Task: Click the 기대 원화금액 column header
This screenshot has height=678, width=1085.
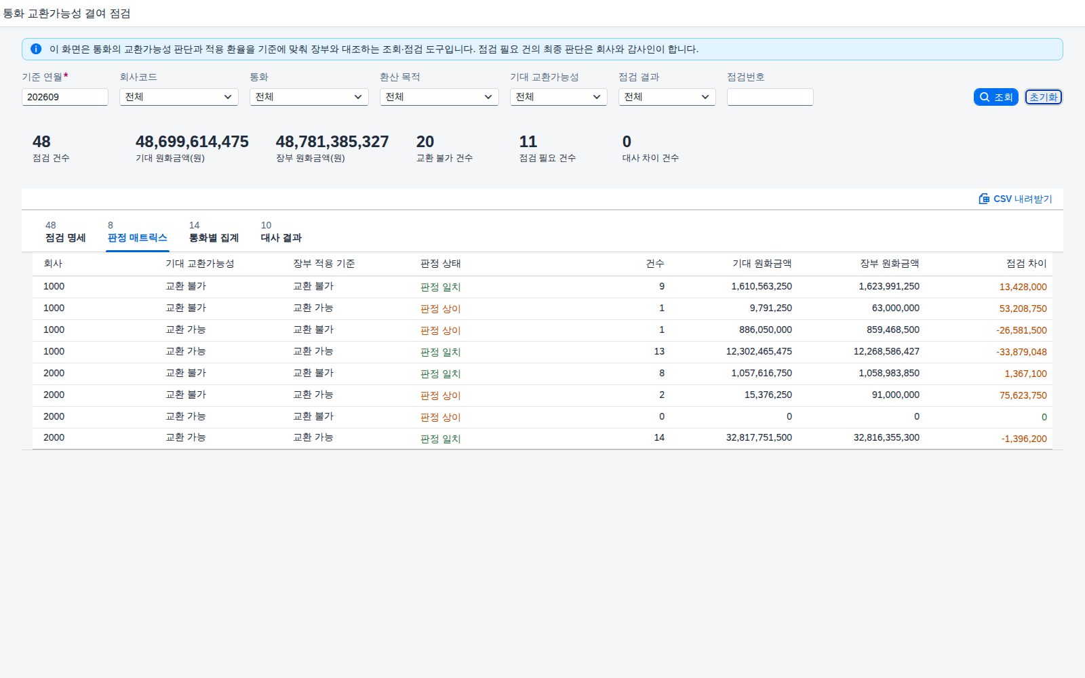Action: (762, 264)
